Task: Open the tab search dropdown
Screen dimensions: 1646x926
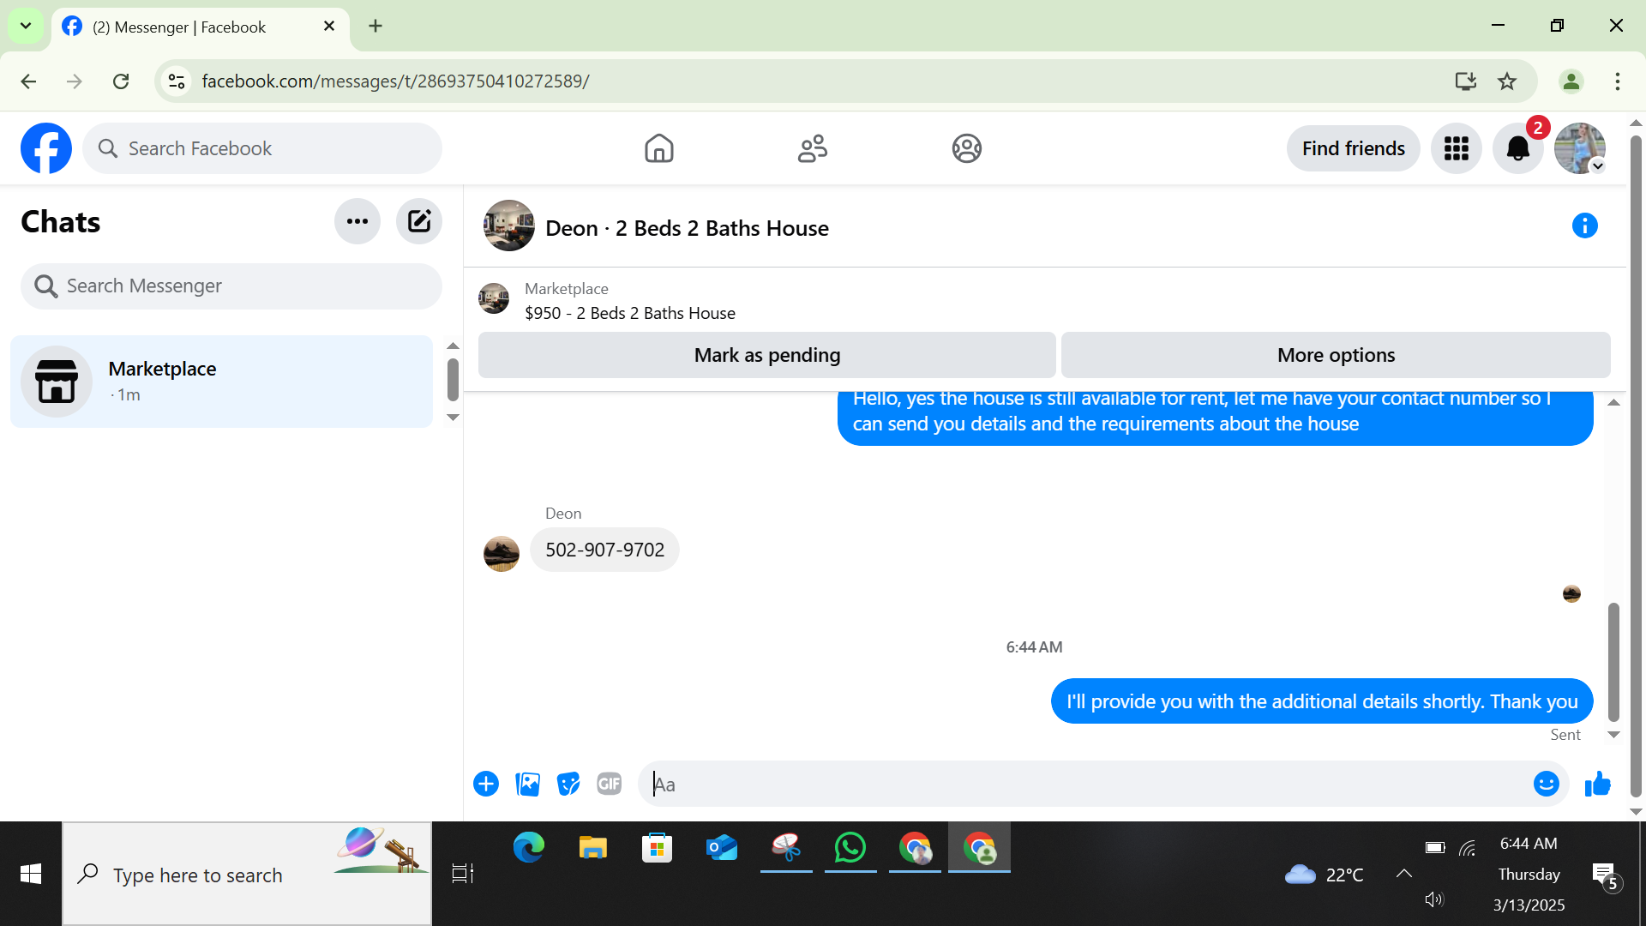Action: pos(26,26)
